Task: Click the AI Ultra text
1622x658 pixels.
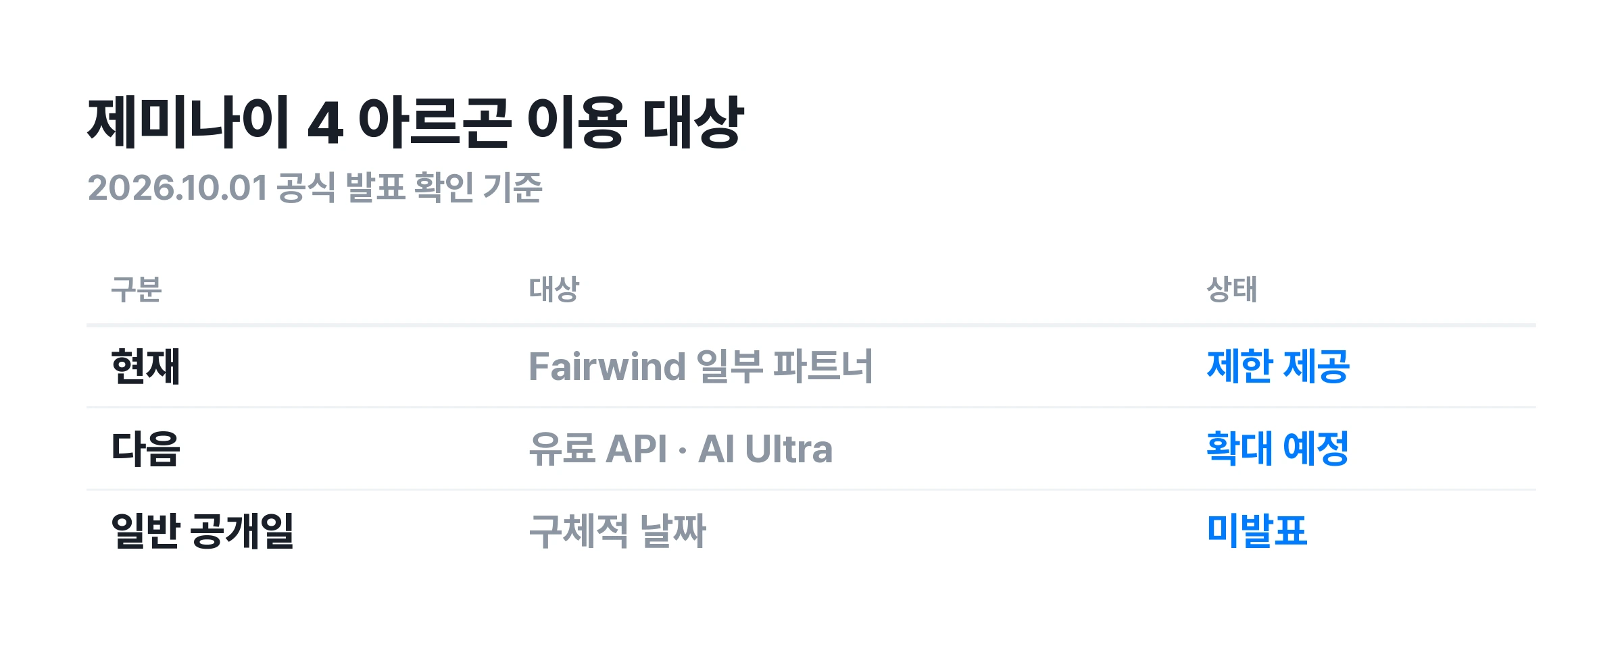Action: [x=765, y=449]
